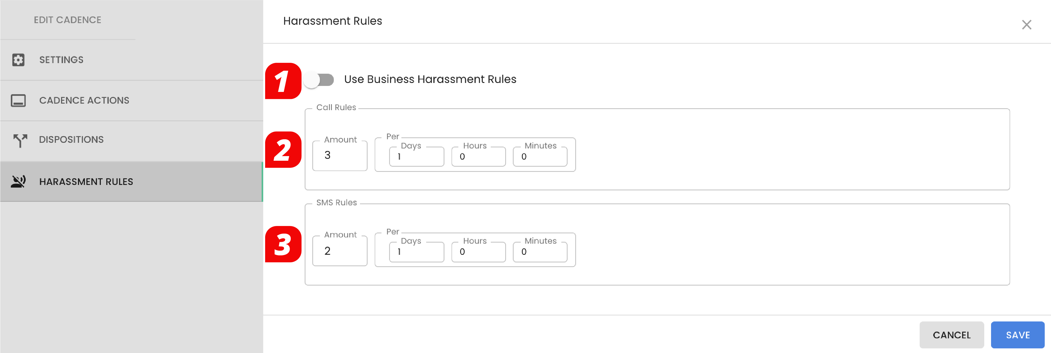Viewport: 1051px width, 353px height.
Task: Focus the Call Rules Hours field
Action: click(x=478, y=157)
